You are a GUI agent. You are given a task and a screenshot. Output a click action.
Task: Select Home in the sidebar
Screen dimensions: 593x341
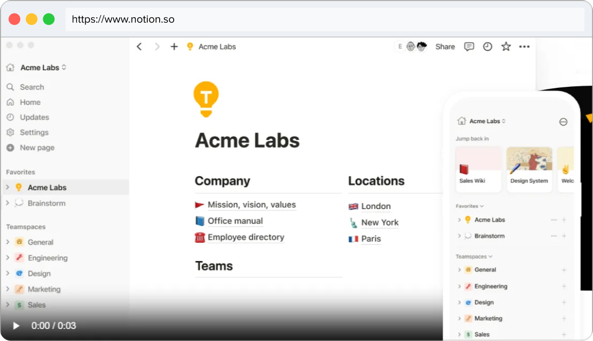point(30,102)
